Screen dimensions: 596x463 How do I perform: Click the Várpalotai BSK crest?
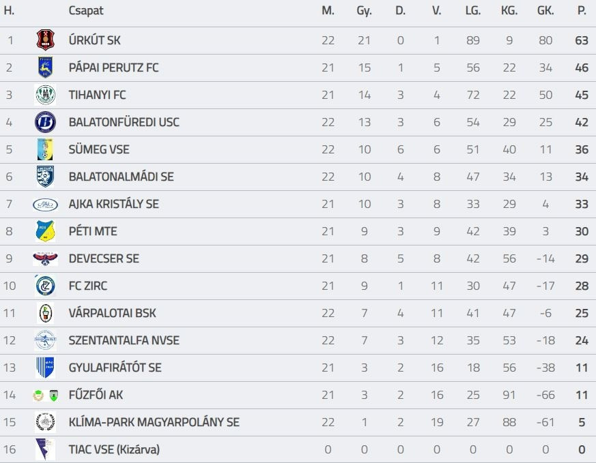tap(45, 313)
